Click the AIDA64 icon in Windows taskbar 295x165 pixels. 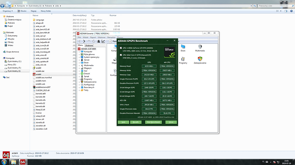tap(23, 162)
